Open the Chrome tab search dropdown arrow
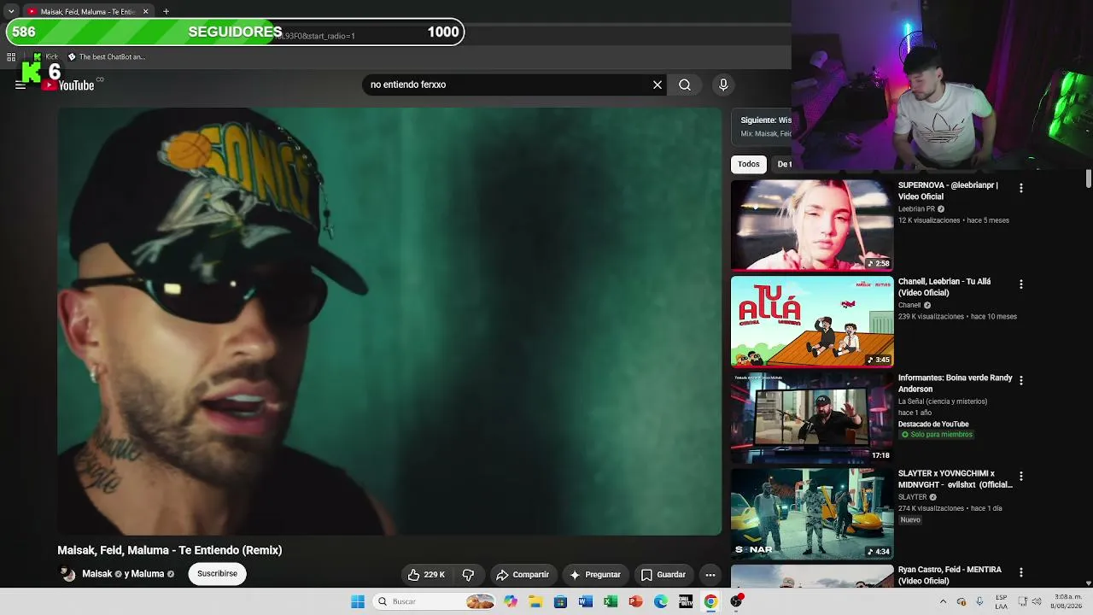 pos(11,12)
